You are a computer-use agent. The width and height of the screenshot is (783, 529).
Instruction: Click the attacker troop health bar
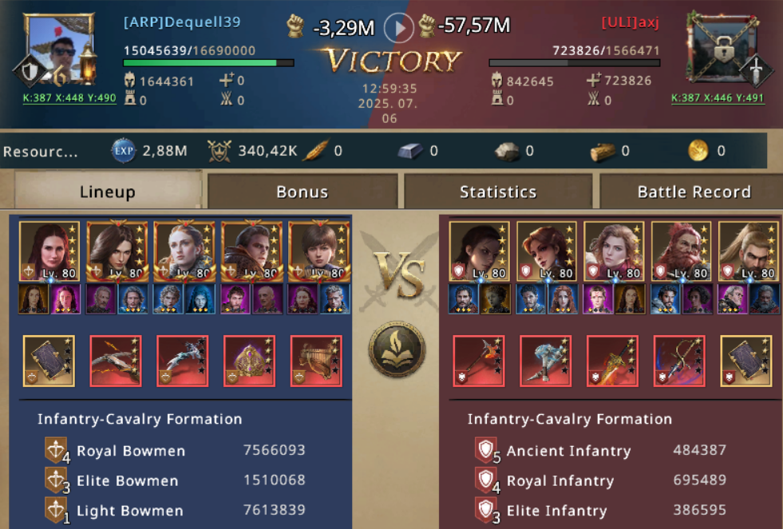[x=209, y=63]
